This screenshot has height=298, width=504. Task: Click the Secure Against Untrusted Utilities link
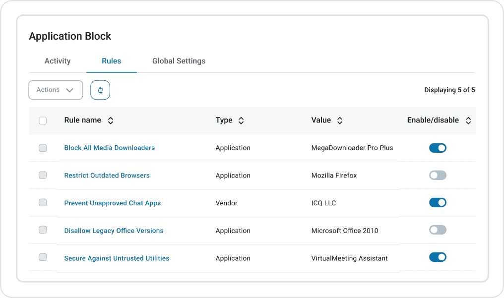pyautogui.click(x=117, y=258)
